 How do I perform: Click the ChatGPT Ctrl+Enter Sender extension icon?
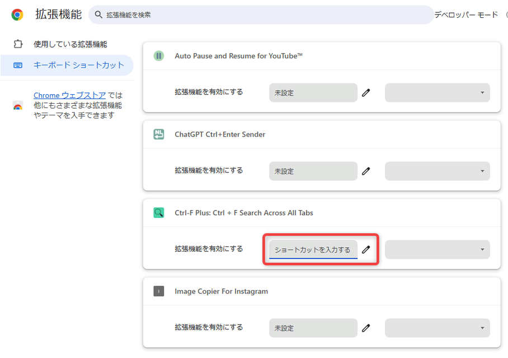tap(159, 134)
